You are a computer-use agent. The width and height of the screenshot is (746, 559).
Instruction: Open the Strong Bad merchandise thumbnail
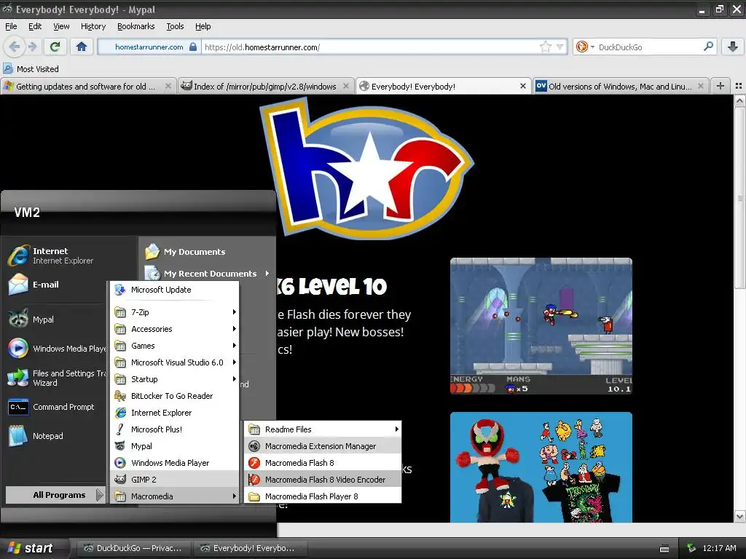point(541,467)
